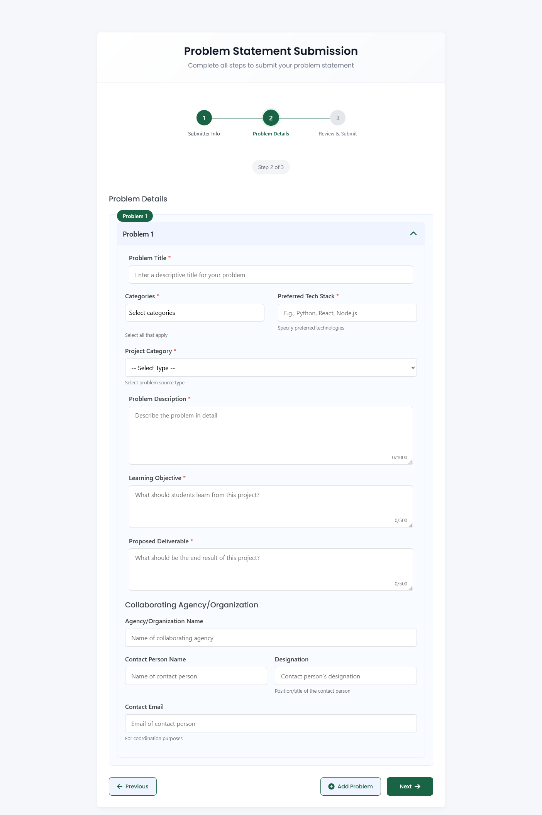Click step 3 Review & Submit circle
The height and width of the screenshot is (815, 542).
(x=337, y=118)
